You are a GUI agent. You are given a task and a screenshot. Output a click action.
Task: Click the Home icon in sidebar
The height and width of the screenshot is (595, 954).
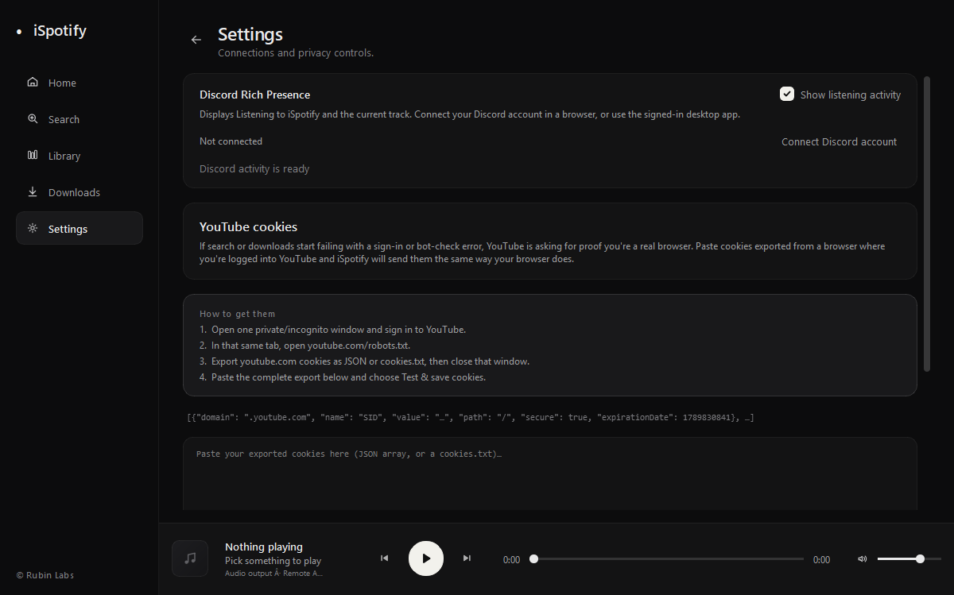[33, 82]
